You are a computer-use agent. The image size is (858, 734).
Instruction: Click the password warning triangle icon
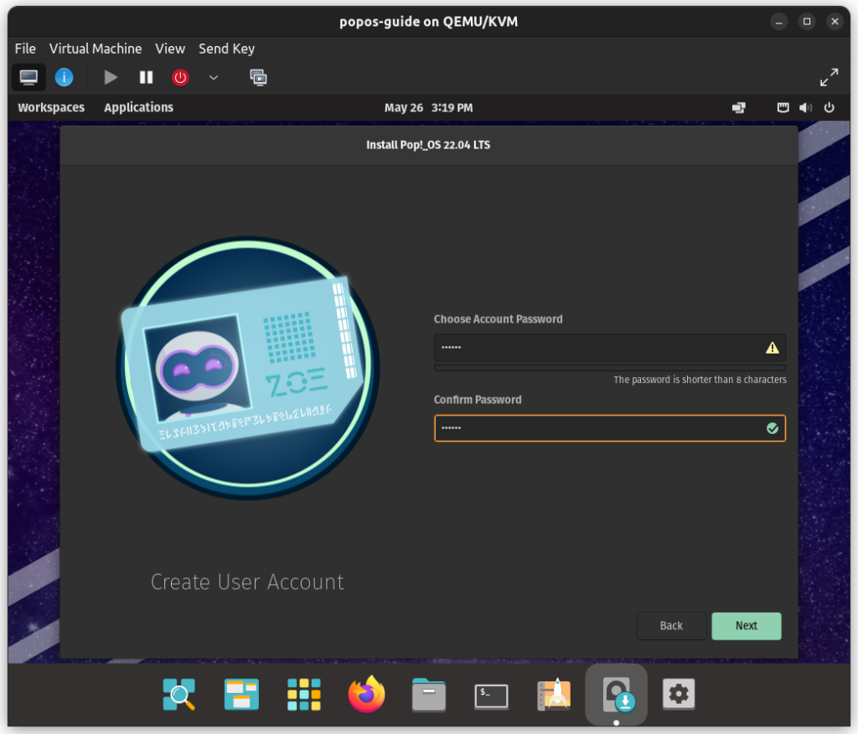[x=772, y=348]
